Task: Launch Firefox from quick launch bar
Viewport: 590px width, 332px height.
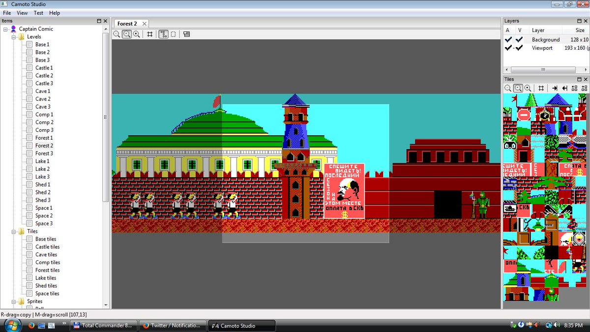Action: 31,325
